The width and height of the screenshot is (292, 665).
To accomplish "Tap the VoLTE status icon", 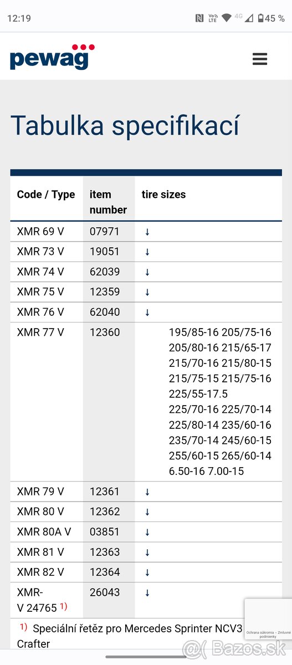I will [x=212, y=18].
